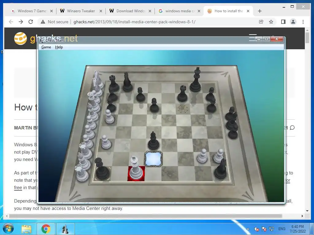The width and height of the screenshot is (314, 235).
Task: Click the Chrome taskbar icon
Action: click(x=46, y=229)
